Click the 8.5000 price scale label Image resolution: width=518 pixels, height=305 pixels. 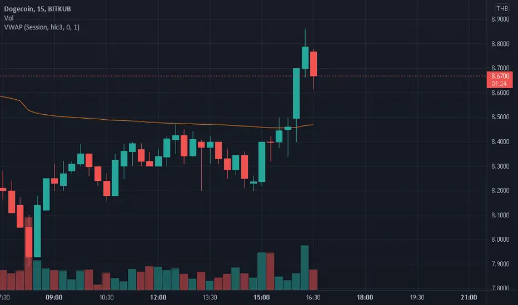pyautogui.click(x=500, y=117)
